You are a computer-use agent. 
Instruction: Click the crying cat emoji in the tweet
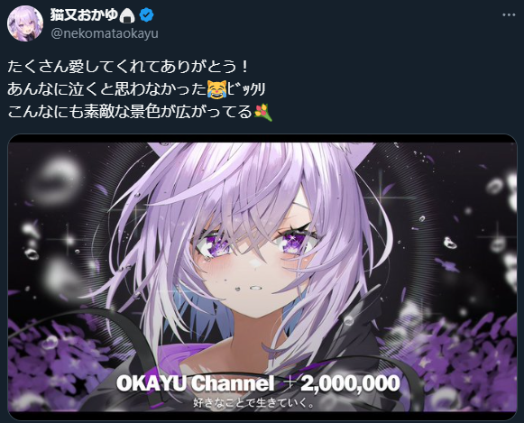point(216,89)
